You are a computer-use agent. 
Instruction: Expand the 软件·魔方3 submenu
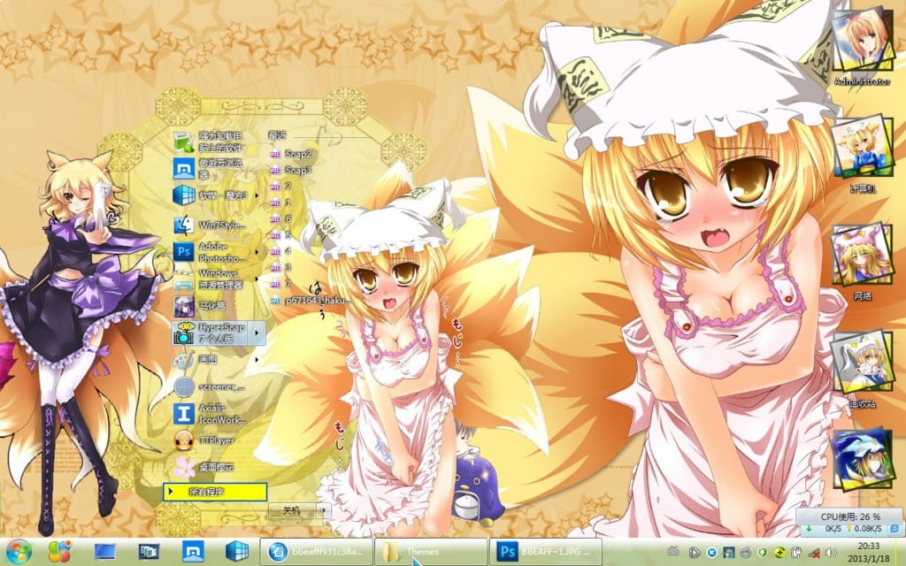click(257, 196)
